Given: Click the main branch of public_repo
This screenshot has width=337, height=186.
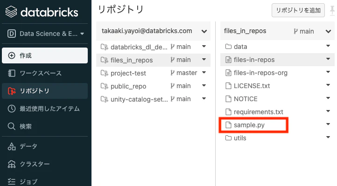Looking at the screenshot, I should [181, 86].
